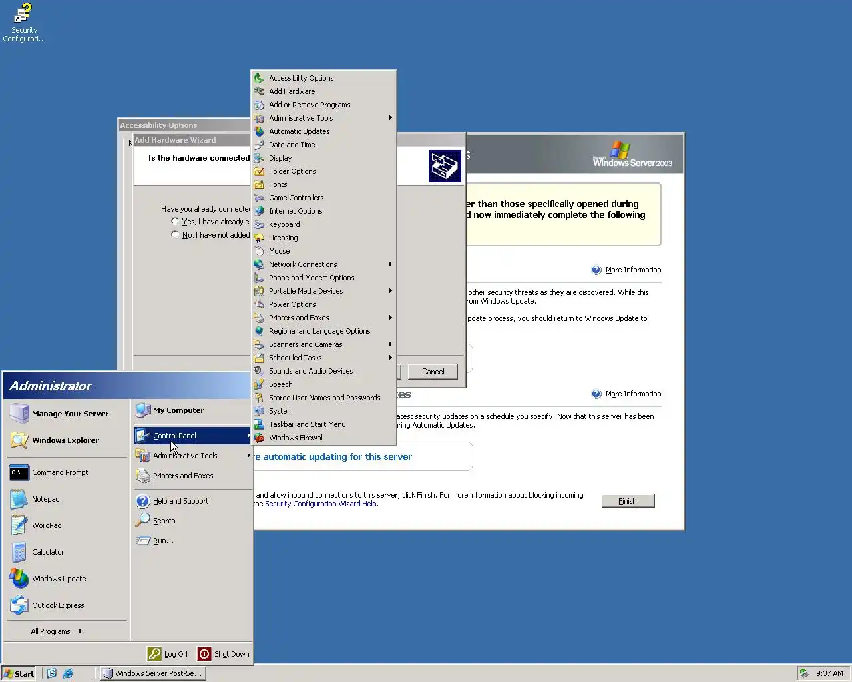The width and height of the screenshot is (852, 682).
Task: Click the Calculator icon in the Start menu
Action: coord(19,552)
